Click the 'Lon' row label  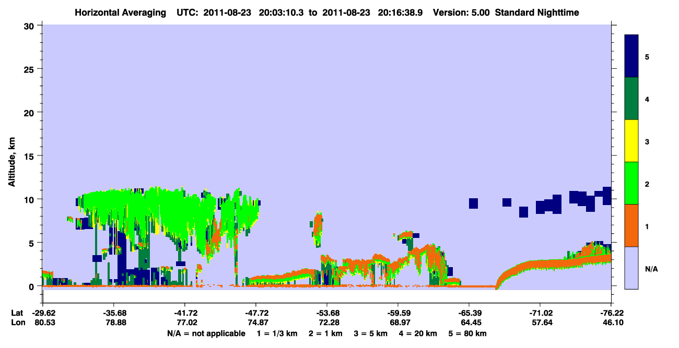[x=17, y=323]
